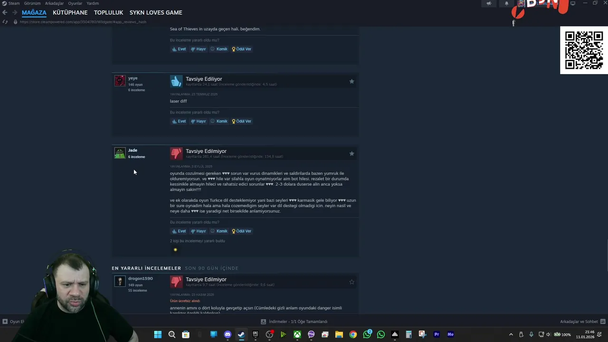
Task: Open Epic Games Launcher in taskbar
Action: (x=255, y=334)
